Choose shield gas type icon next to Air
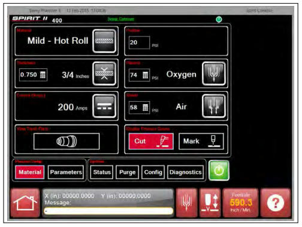 point(214,106)
